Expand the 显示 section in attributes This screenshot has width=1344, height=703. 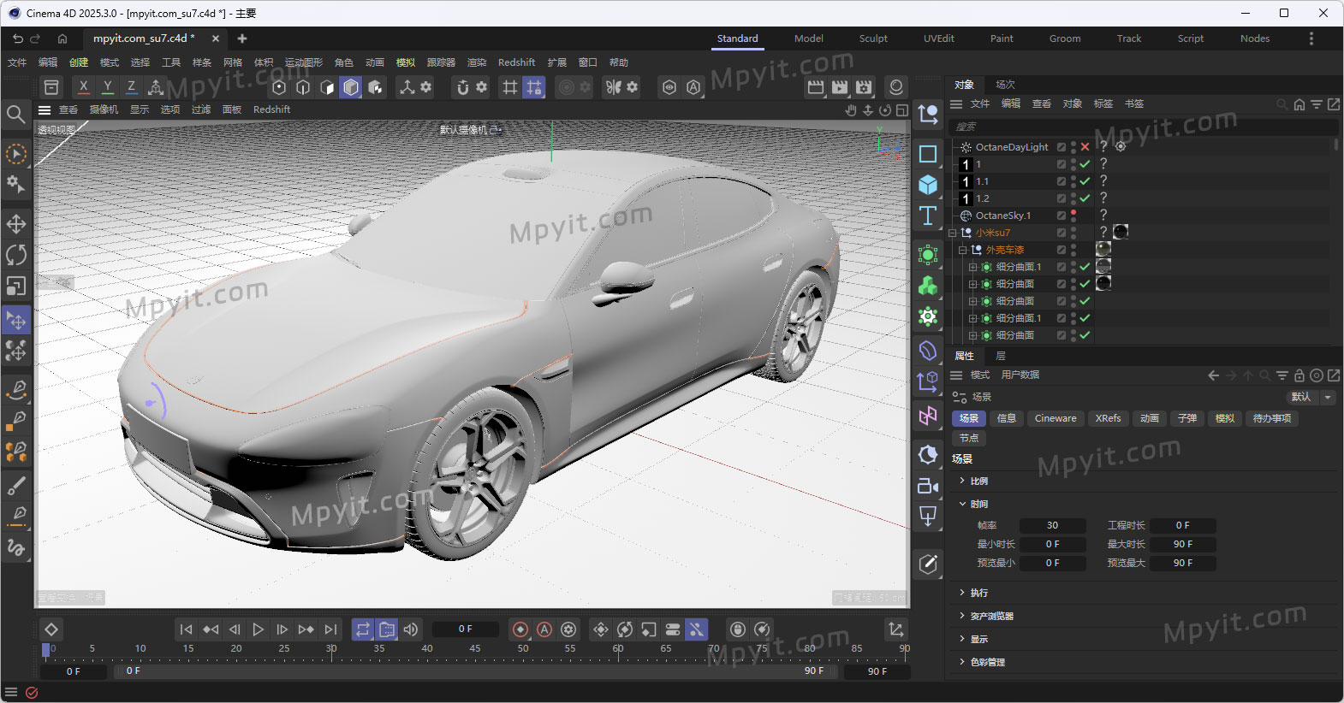(963, 639)
